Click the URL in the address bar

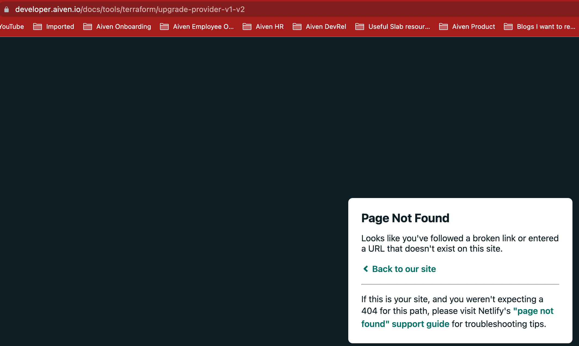pos(130,10)
